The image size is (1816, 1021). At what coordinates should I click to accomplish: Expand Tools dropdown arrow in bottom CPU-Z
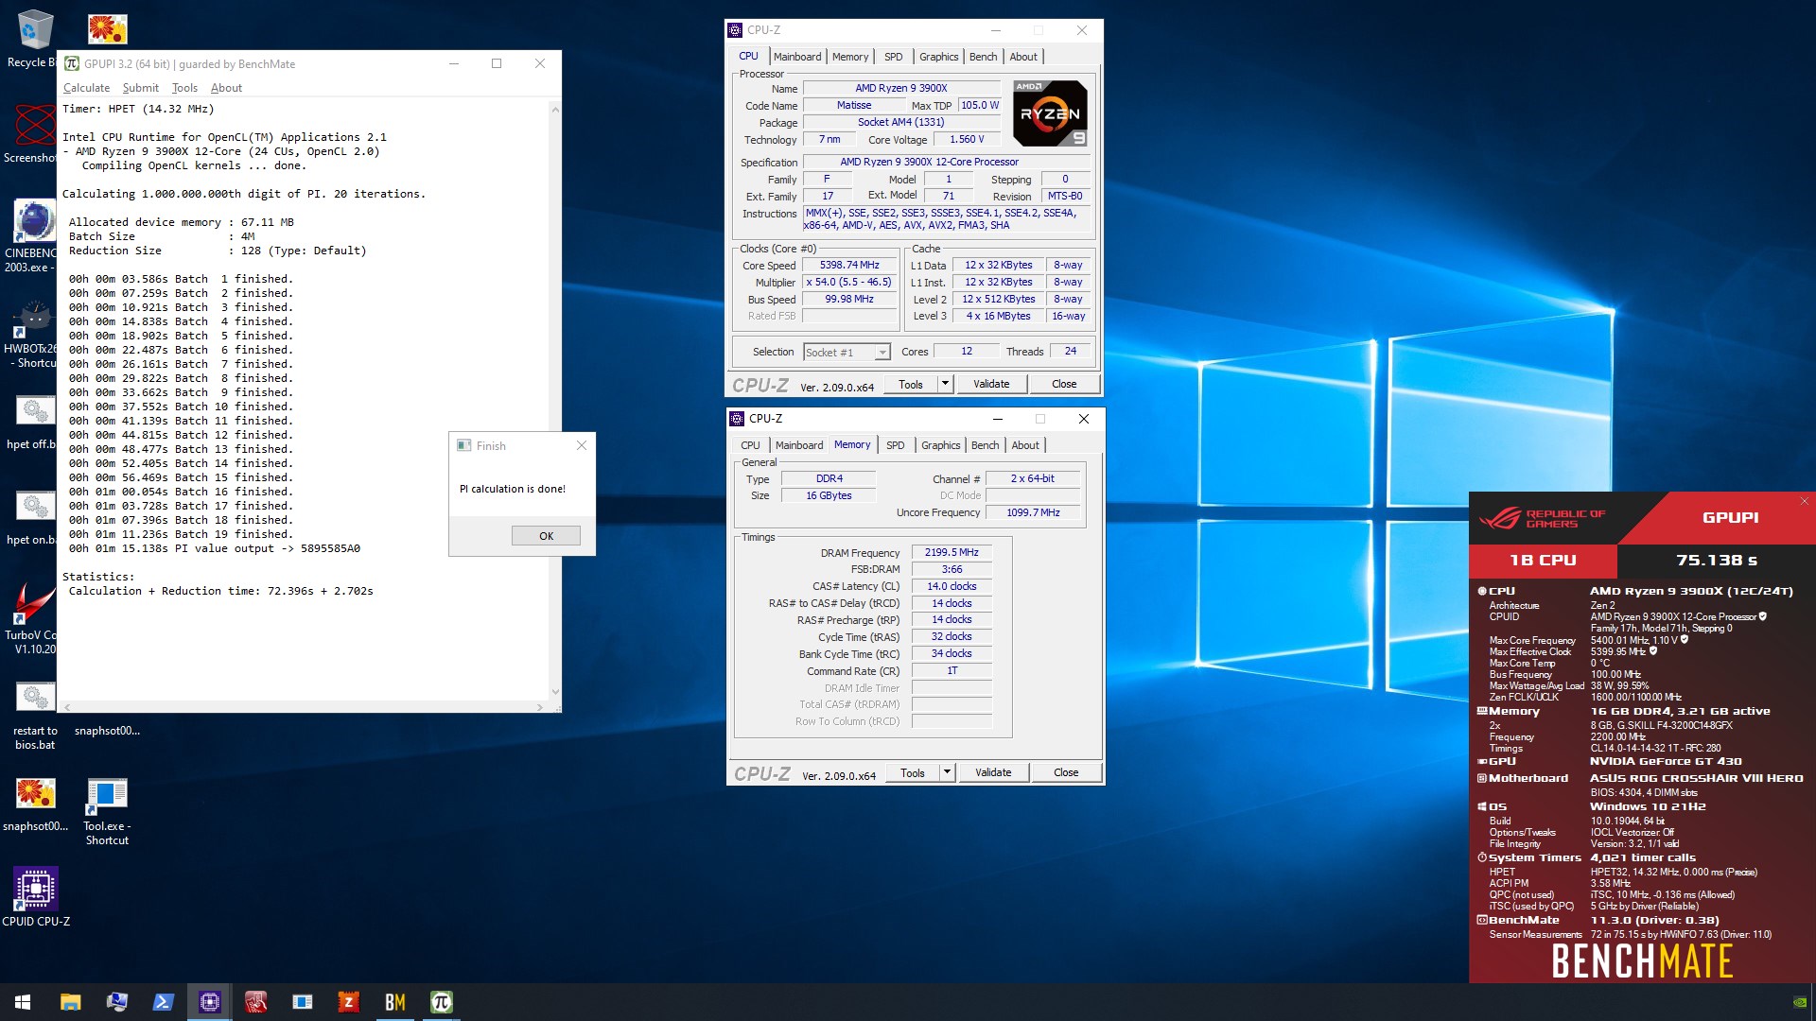point(947,772)
